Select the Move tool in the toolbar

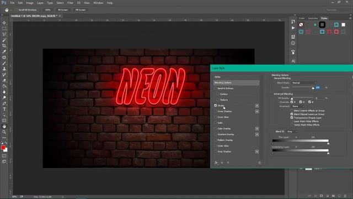pos(4,23)
